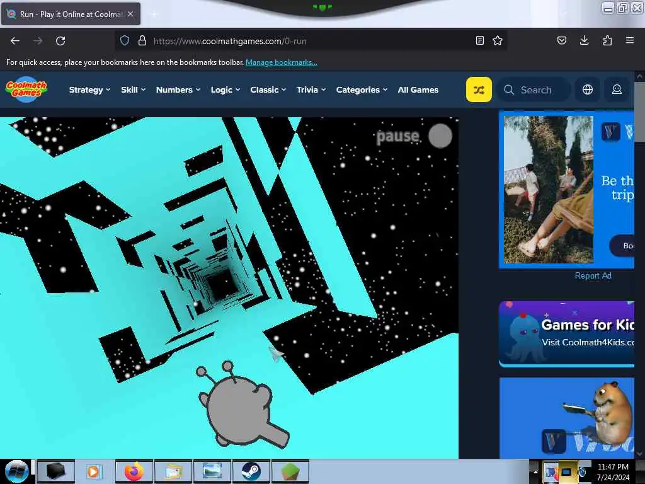Go back with the browser back arrow

(x=15, y=41)
